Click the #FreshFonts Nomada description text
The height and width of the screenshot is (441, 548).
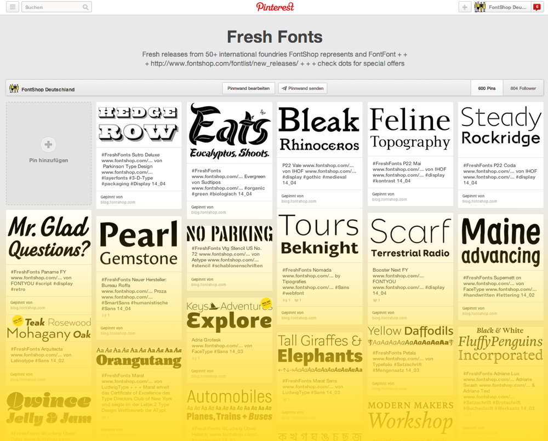[x=316, y=282]
